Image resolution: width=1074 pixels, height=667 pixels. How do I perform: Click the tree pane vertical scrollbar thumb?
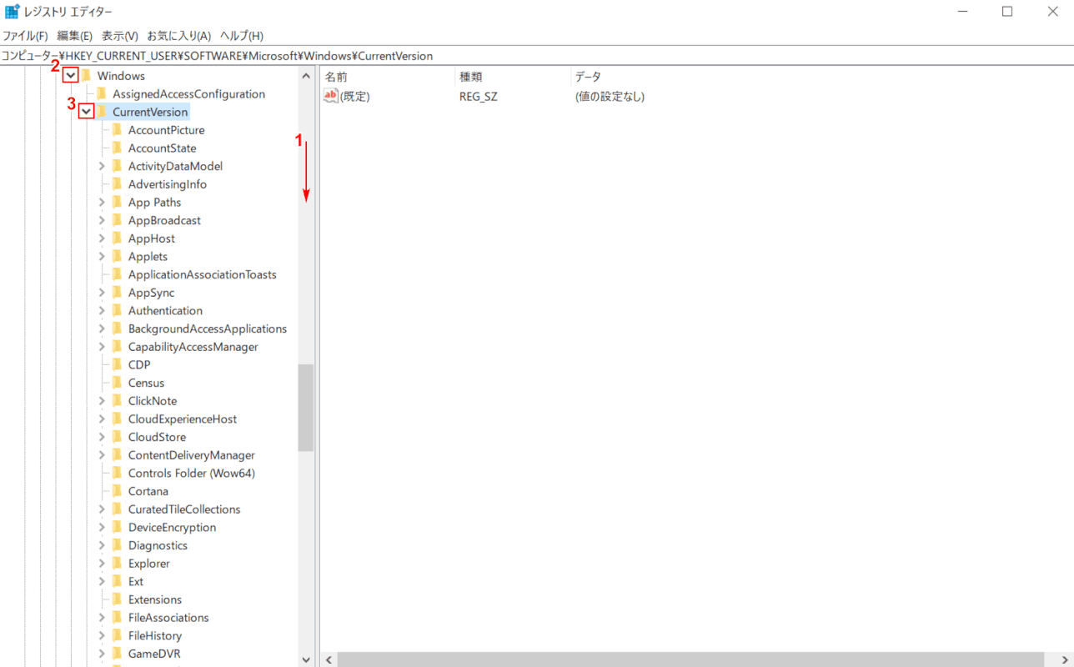(x=306, y=408)
